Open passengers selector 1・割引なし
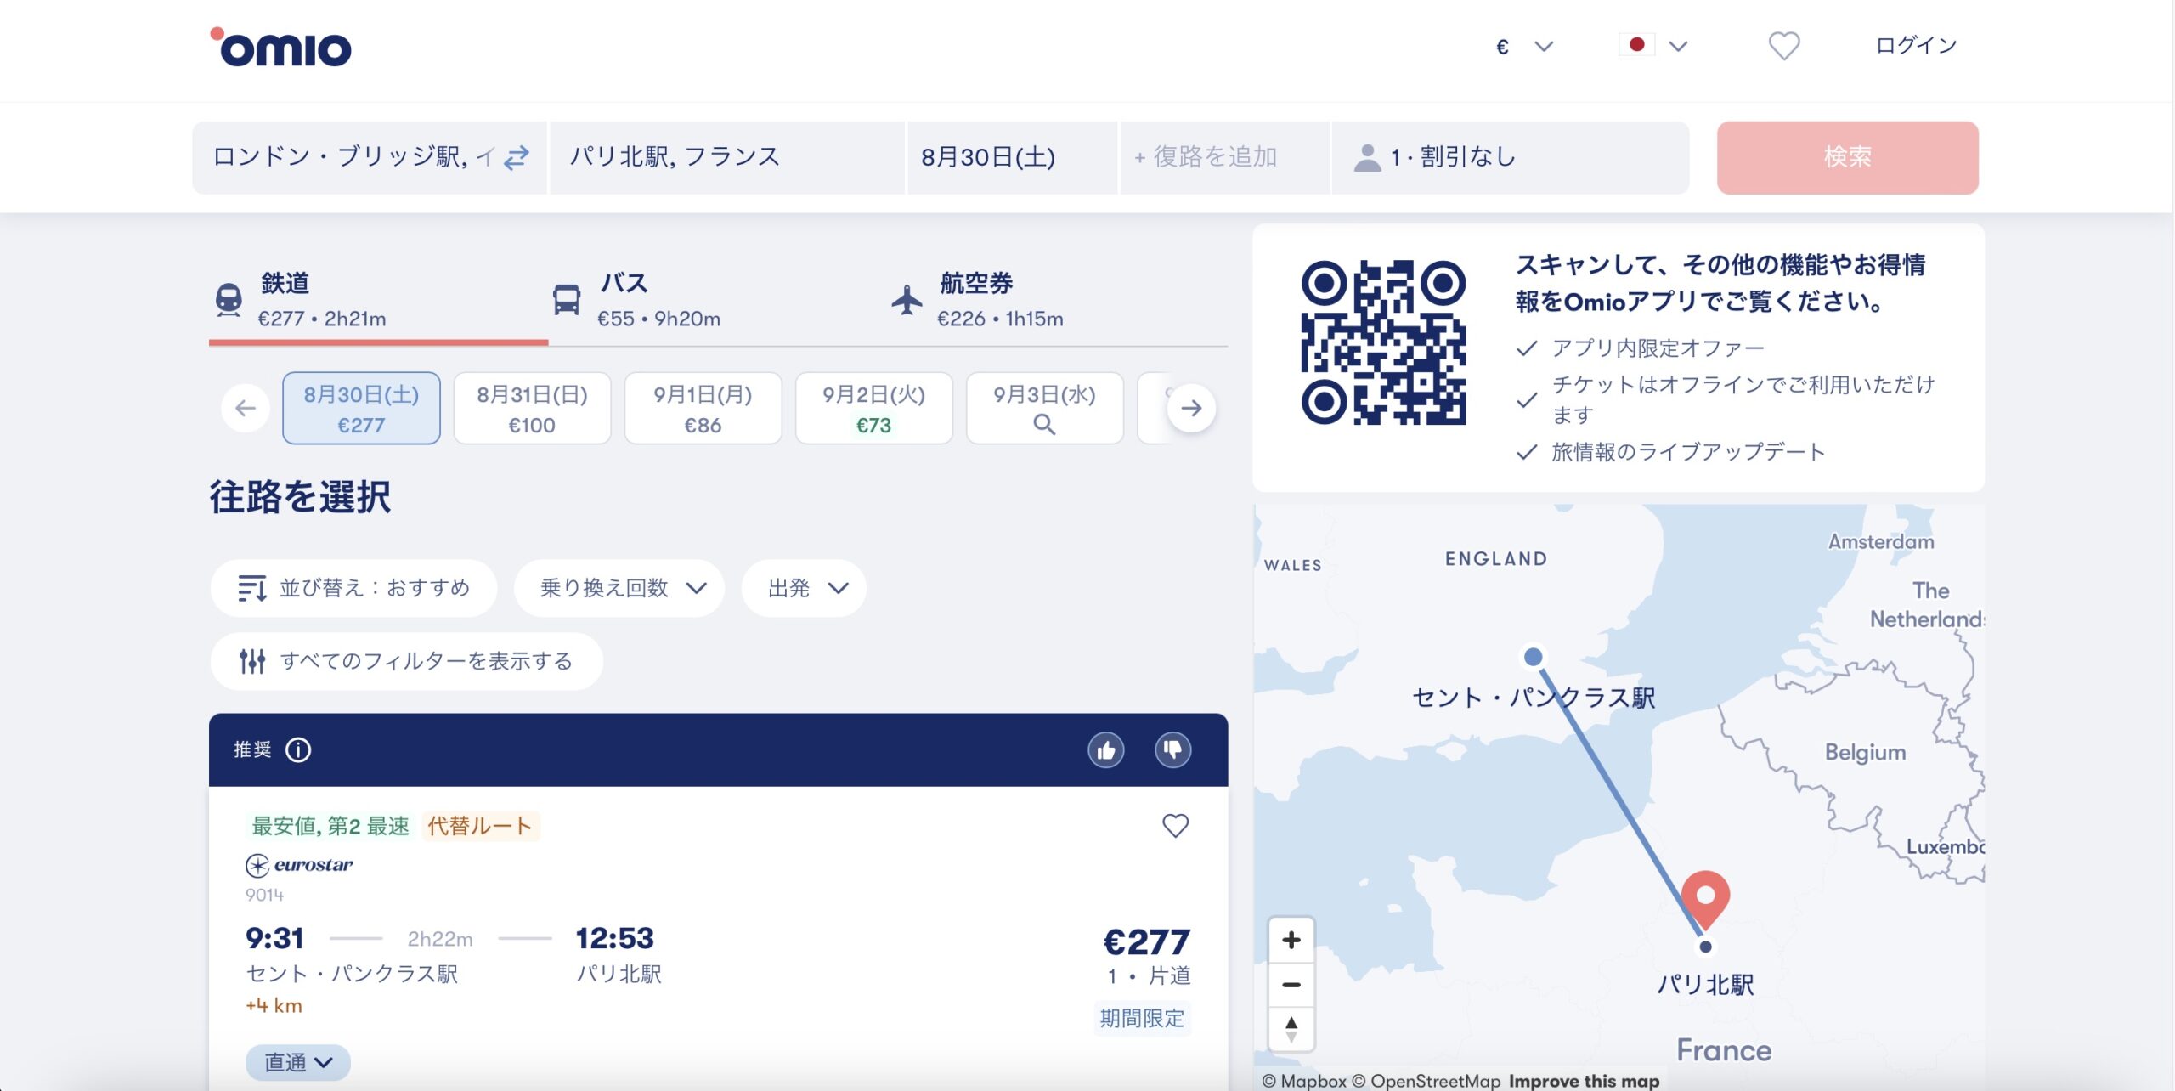The image size is (2175, 1091). coord(1510,157)
